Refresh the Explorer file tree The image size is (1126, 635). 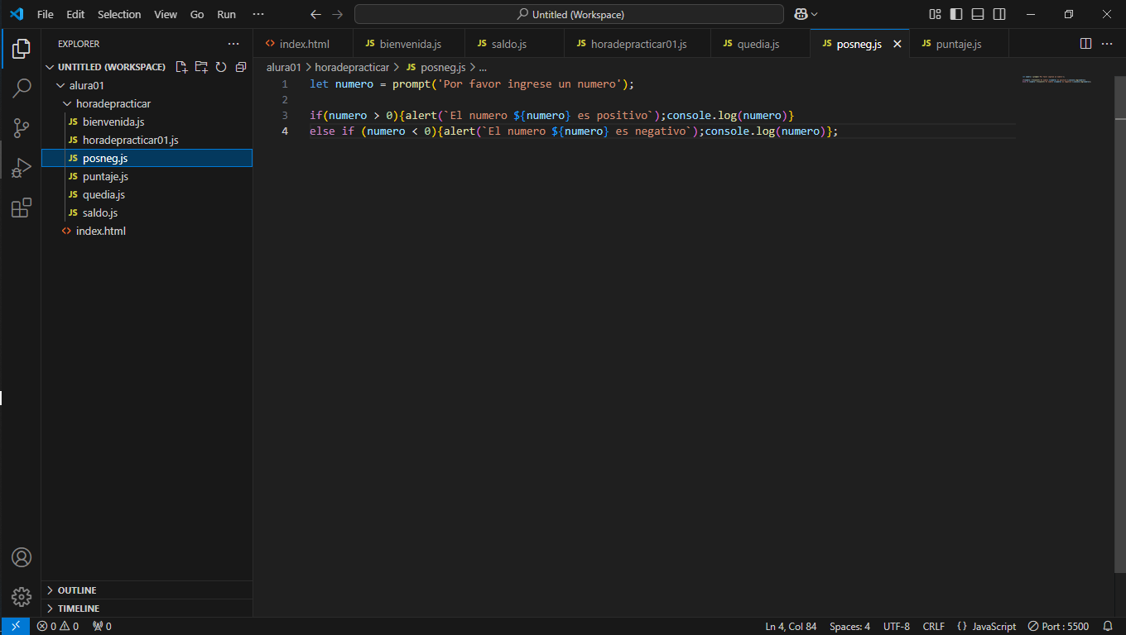tap(221, 67)
